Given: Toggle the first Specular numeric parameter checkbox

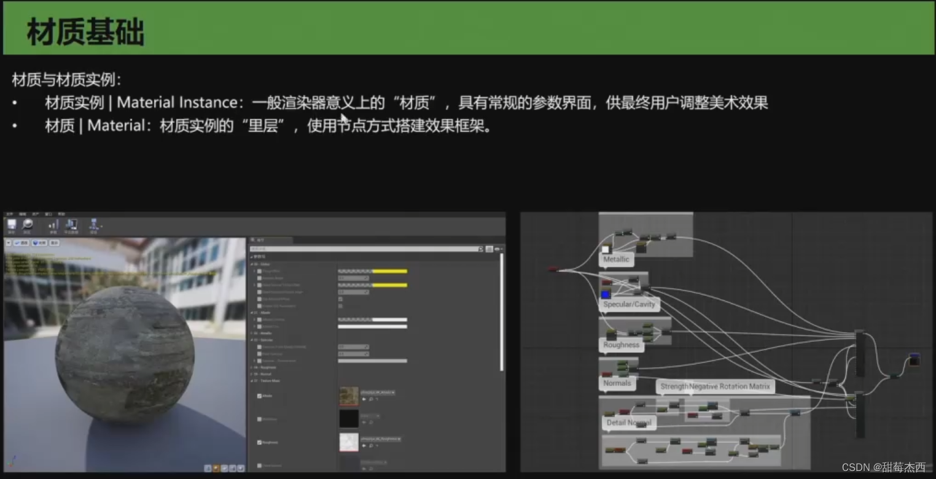Looking at the screenshot, I should tap(259, 347).
